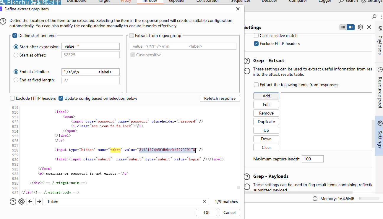Select End at delimiter radio button
This screenshot has width=383, height=219.
coord(16,72)
